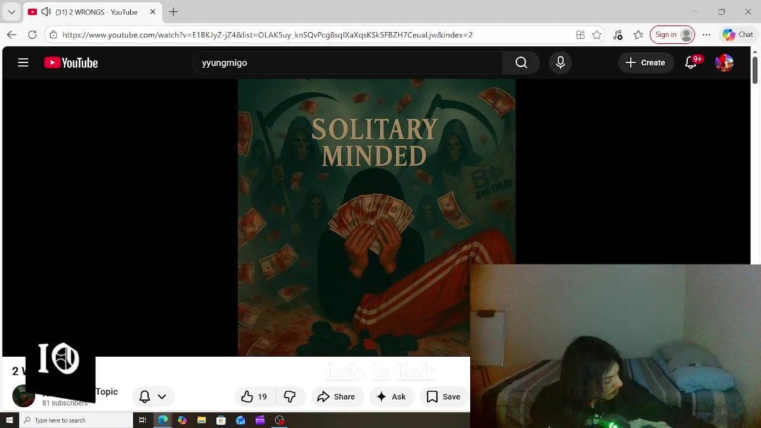Open the Outlook mail taskbar app

241,420
